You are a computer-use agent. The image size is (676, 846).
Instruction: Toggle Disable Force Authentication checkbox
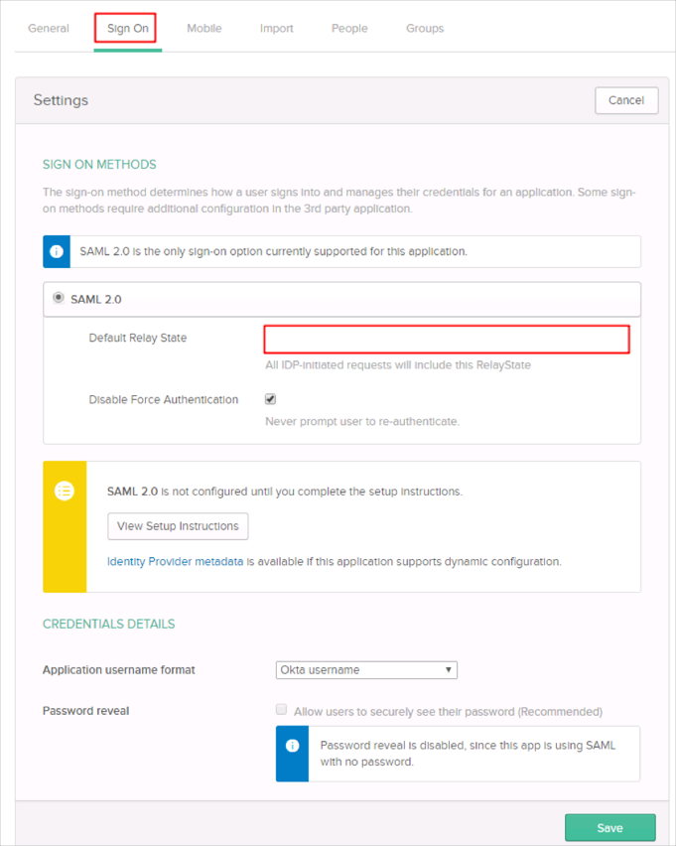click(x=270, y=399)
